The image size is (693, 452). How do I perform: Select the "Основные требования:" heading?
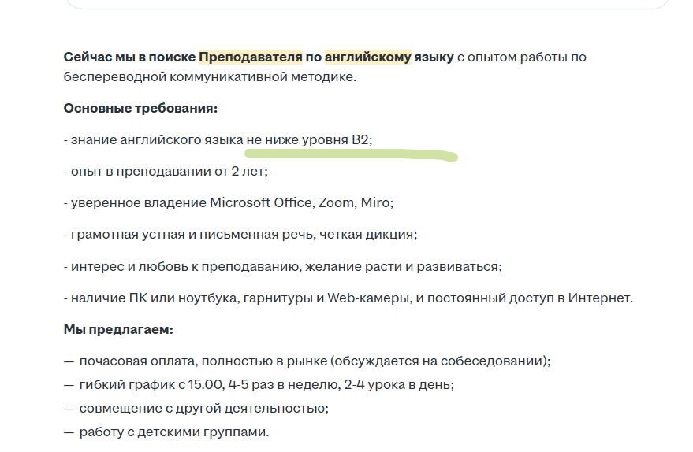[x=140, y=108]
